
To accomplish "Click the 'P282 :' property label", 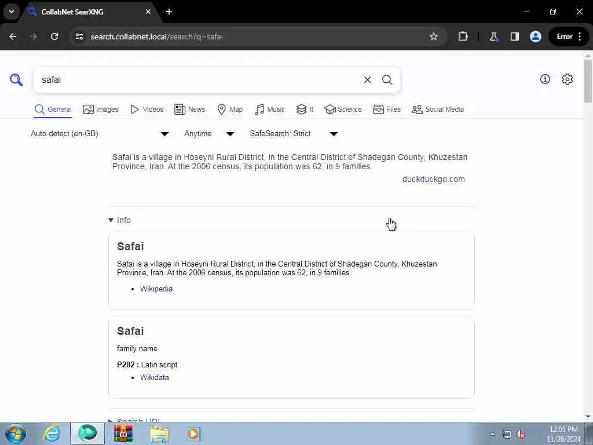I will coord(128,365).
